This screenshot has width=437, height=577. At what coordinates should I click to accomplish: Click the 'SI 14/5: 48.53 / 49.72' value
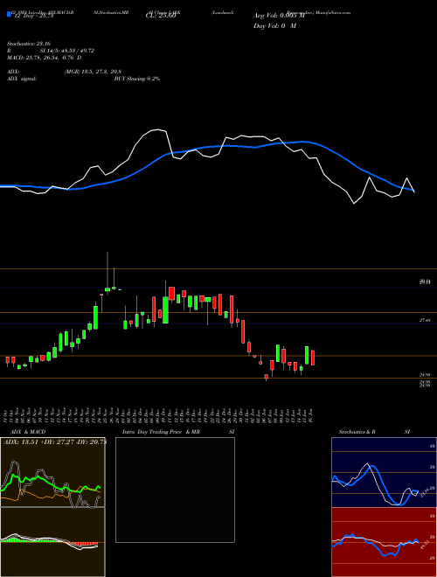click(x=67, y=51)
